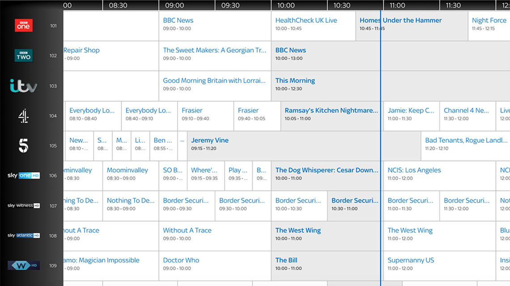Open Frasier at 09:10
510x286 pixels.
pyautogui.click(x=205, y=116)
